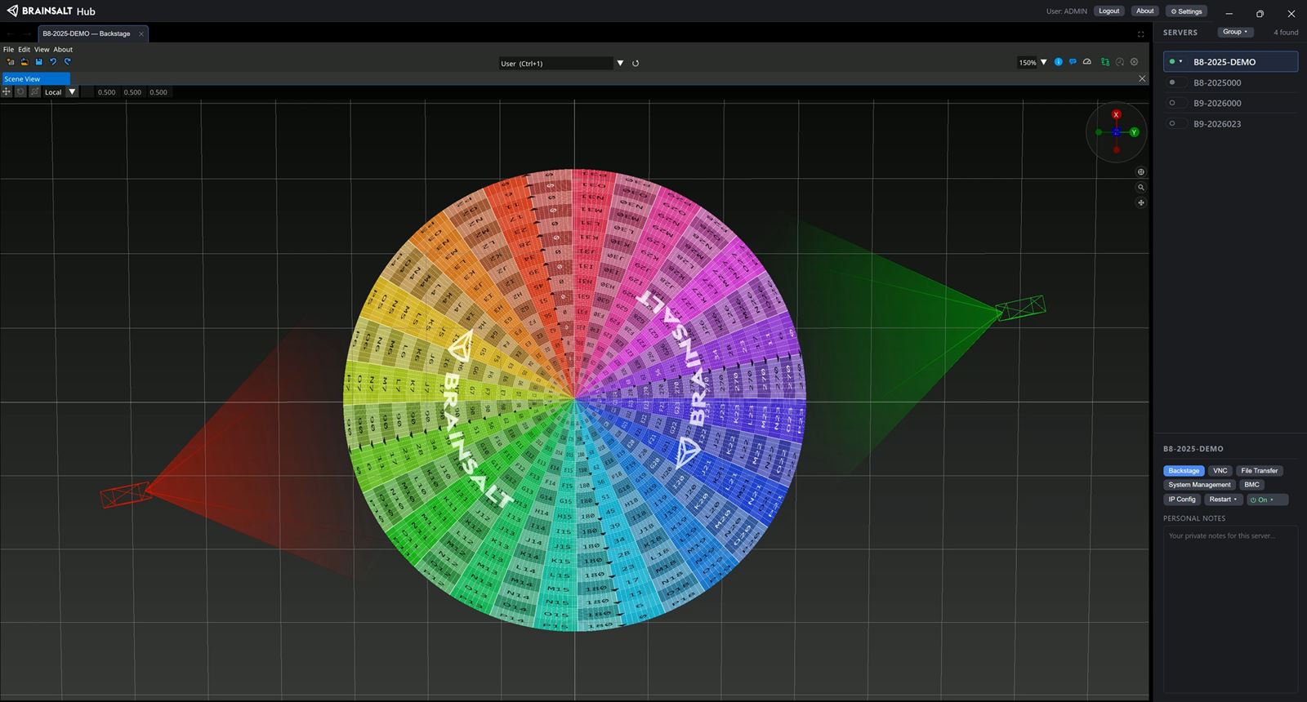Image resolution: width=1307 pixels, height=702 pixels.
Task: Click the fullscreen icon in the tab bar
Action: click(x=1140, y=34)
